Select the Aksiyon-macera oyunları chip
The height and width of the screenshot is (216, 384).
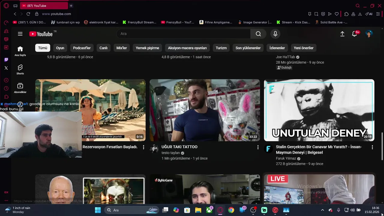tap(187, 48)
